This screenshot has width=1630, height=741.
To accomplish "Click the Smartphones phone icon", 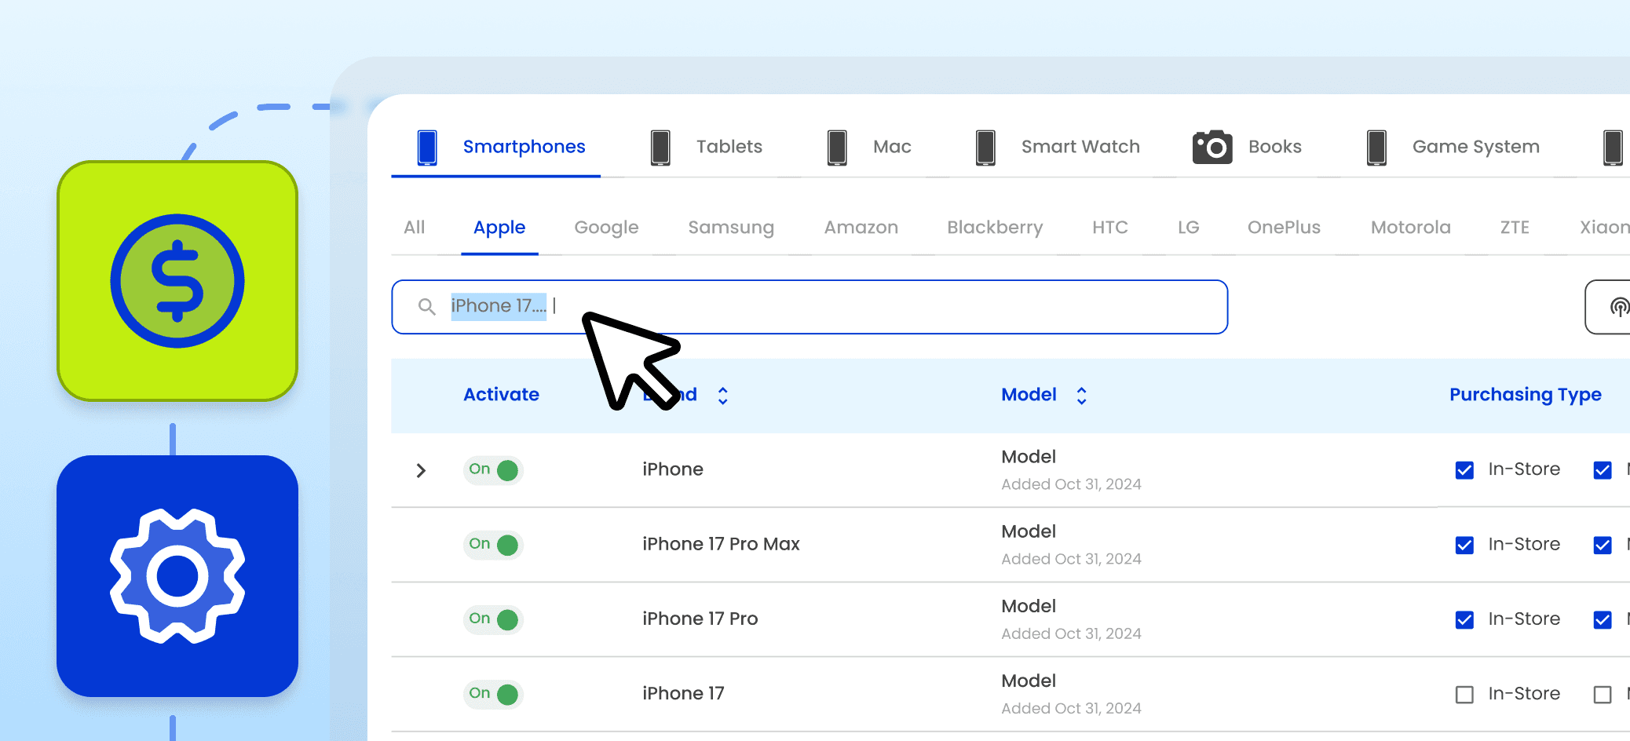I will [427, 147].
